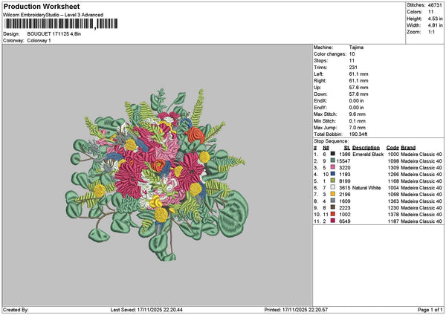Image resolution: width=446 pixels, height=315 pixels.
Task: Select the Zoom value 1:1
Action: tap(431, 32)
